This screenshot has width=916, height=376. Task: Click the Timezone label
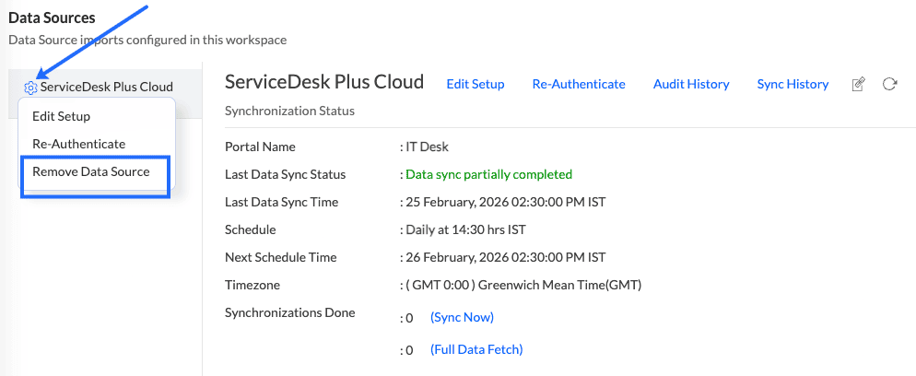pyautogui.click(x=252, y=285)
